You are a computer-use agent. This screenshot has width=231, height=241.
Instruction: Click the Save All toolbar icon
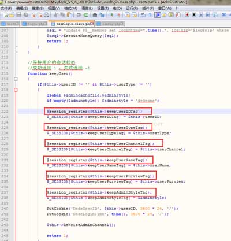[25, 15]
